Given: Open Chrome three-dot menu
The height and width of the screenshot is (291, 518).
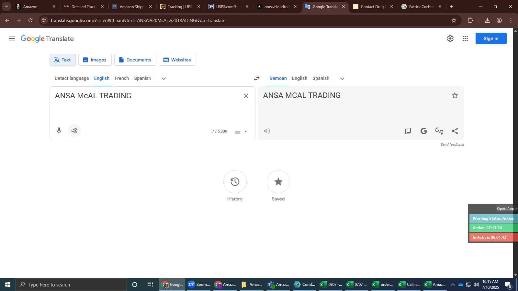Looking at the screenshot, I should coord(511,20).
